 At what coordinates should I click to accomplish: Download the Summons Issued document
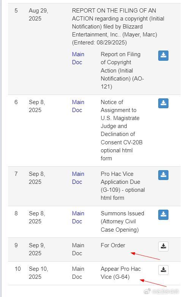(x=163, y=215)
